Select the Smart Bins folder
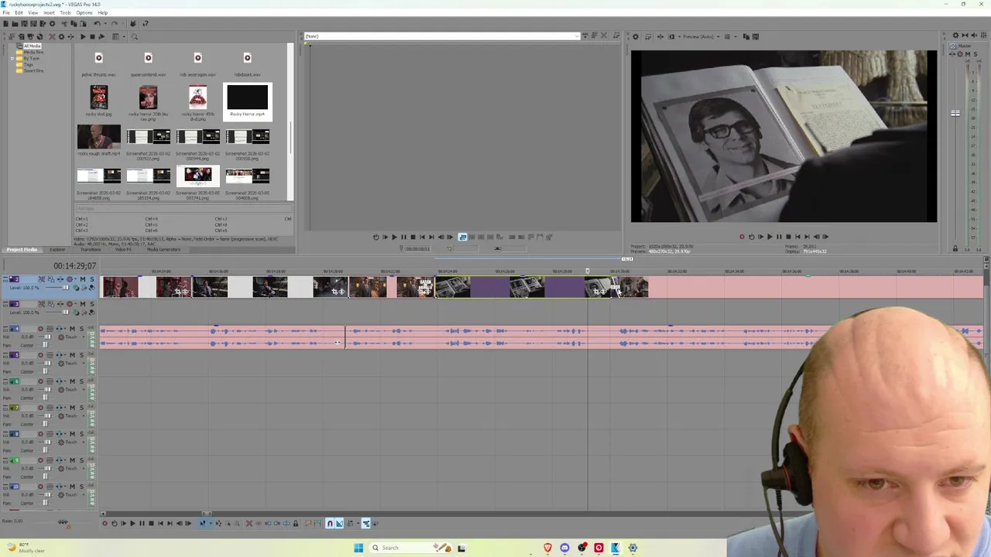This screenshot has height=557, width=991. click(x=33, y=70)
